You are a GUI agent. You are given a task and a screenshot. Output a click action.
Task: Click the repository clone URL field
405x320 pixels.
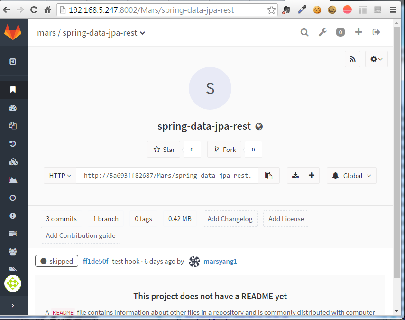coord(167,176)
